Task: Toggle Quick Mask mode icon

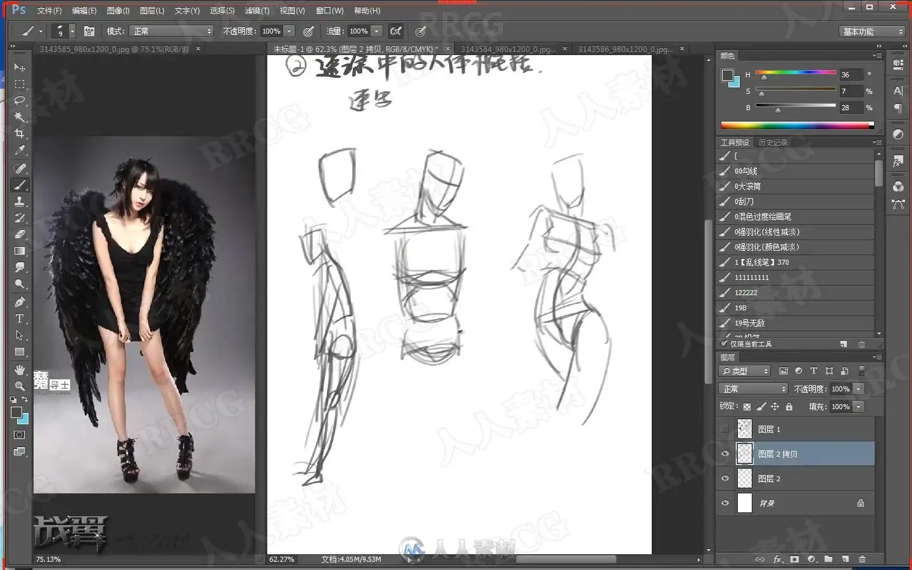Action: pyautogui.click(x=20, y=435)
